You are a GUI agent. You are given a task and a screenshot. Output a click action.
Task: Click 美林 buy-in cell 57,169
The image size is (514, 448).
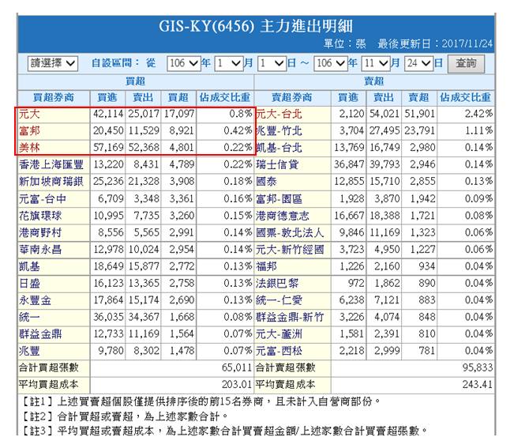click(x=108, y=147)
